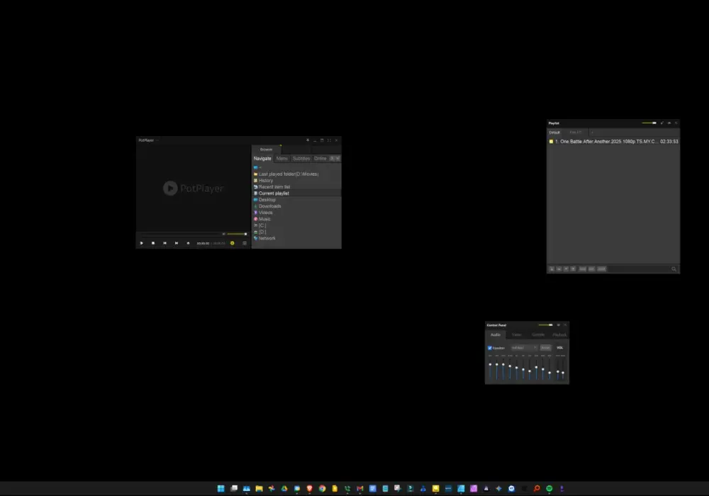The image size is (709, 496).
Task: Open File Explorer from the taskbar
Action: pyautogui.click(x=259, y=488)
